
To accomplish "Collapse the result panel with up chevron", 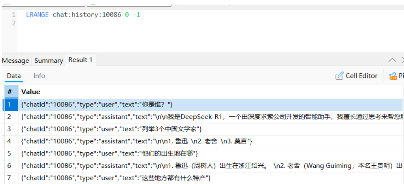I will click(392, 60).
